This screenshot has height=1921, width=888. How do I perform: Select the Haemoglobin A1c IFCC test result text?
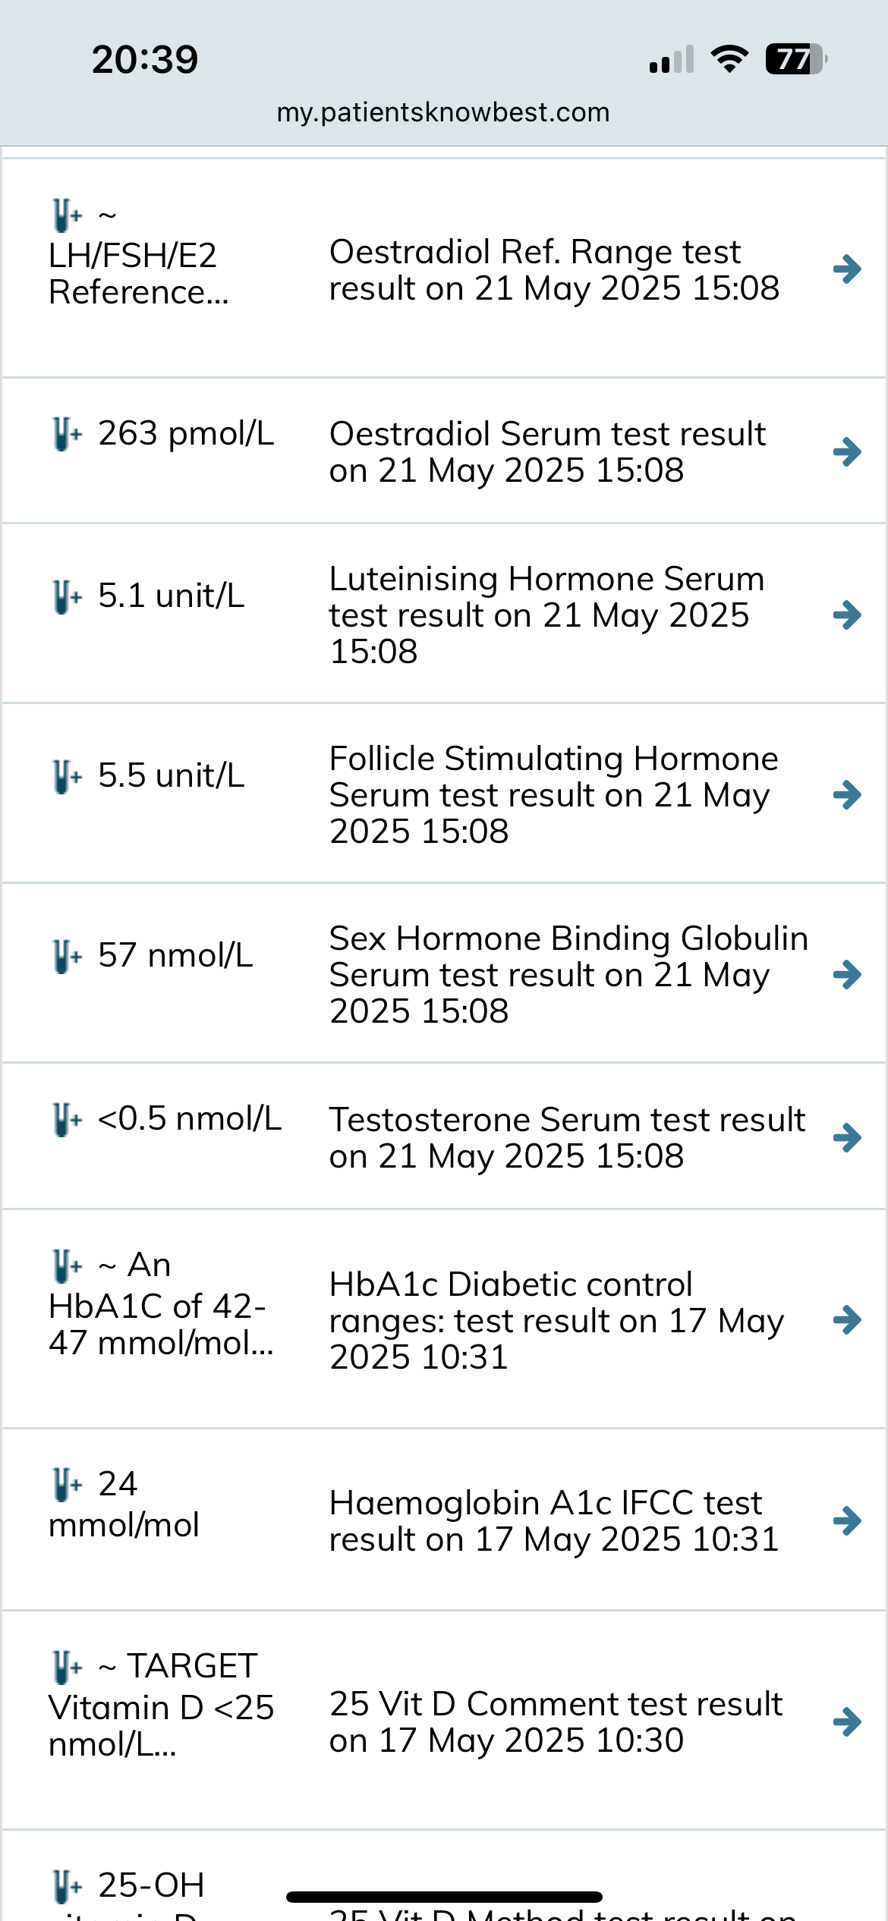tap(553, 1520)
